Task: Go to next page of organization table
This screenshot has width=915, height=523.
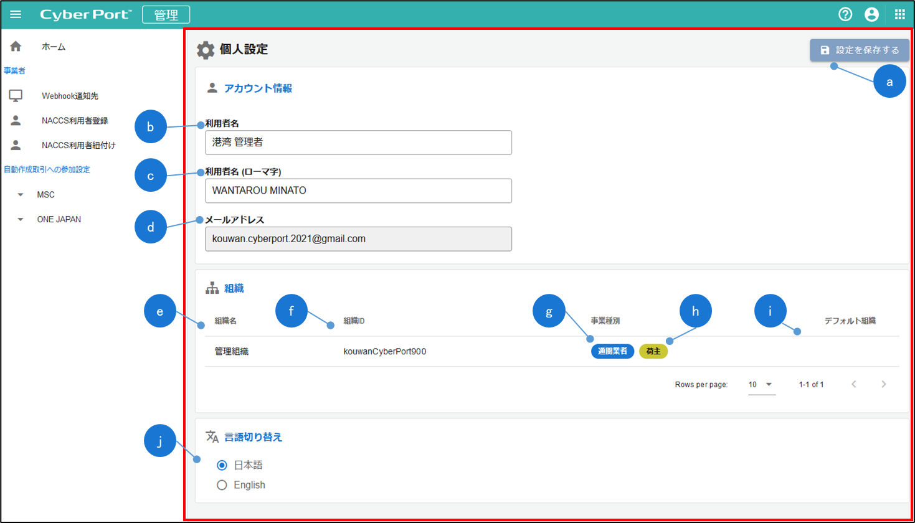Action: point(883,384)
